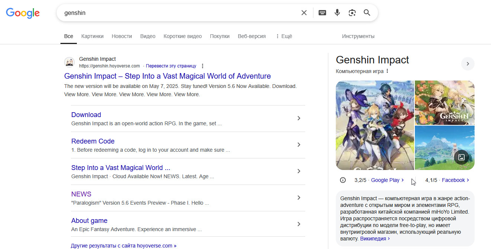491x249 pixels.
Task: Open three-dot menu next to Компьютерная игра
Action: (387, 71)
